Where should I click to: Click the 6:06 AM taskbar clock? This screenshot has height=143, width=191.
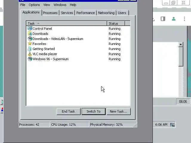161,125
